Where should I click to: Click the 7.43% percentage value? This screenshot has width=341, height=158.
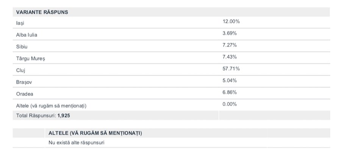click(x=230, y=57)
